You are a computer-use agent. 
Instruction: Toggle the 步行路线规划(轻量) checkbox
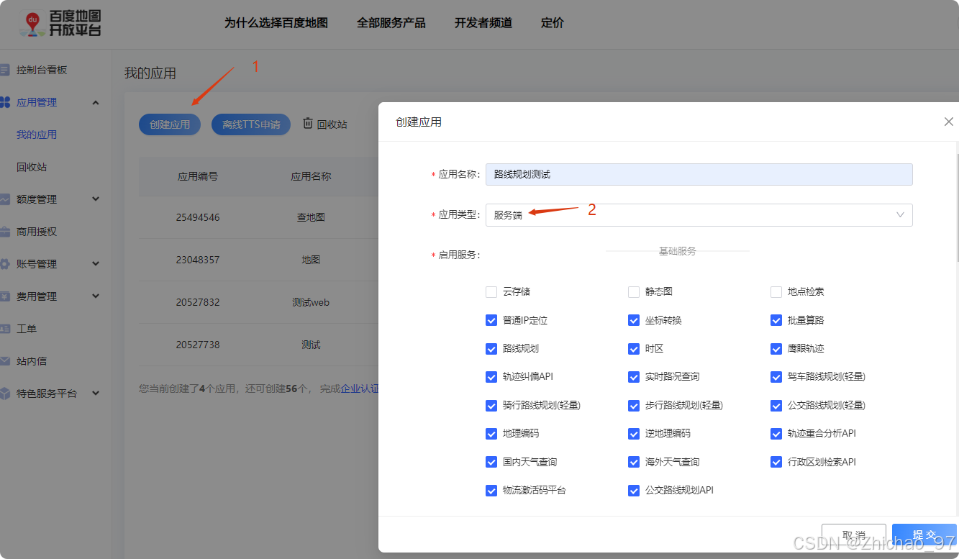(x=634, y=406)
